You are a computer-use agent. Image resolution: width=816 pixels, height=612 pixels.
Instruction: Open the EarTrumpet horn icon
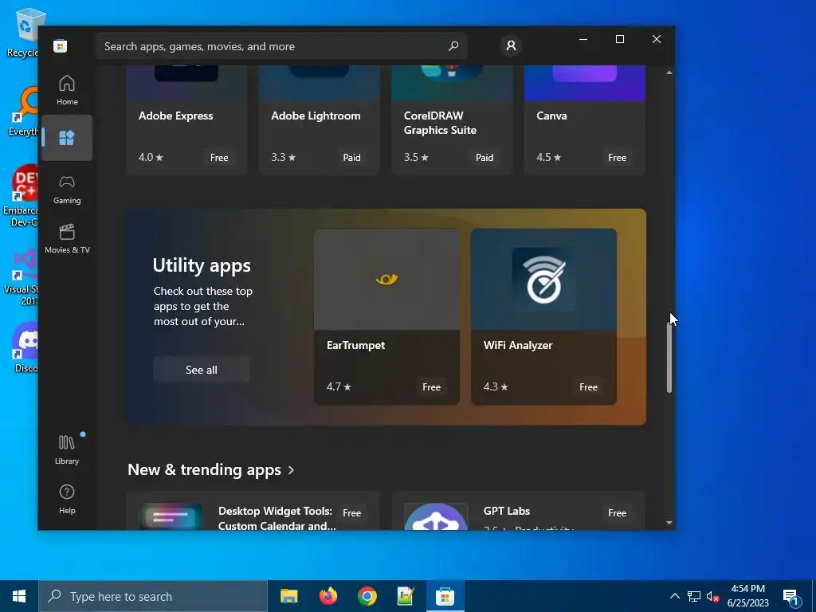click(x=386, y=280)
